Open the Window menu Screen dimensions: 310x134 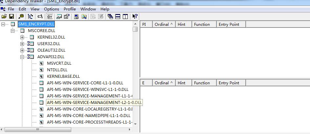click(x=88, y=9)
